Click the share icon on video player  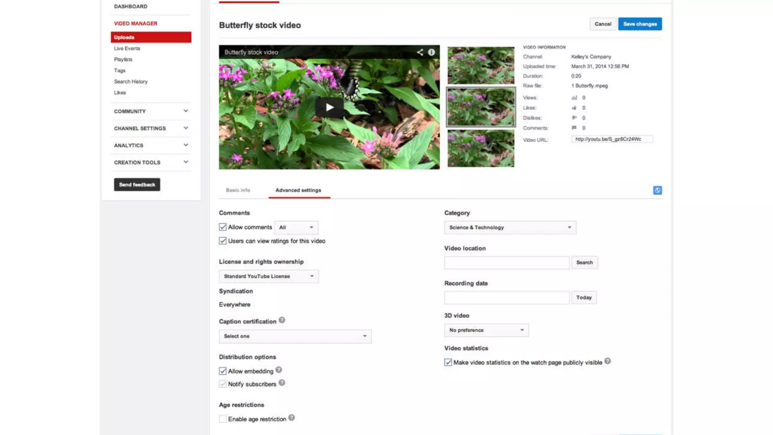(x=420, y=52)
